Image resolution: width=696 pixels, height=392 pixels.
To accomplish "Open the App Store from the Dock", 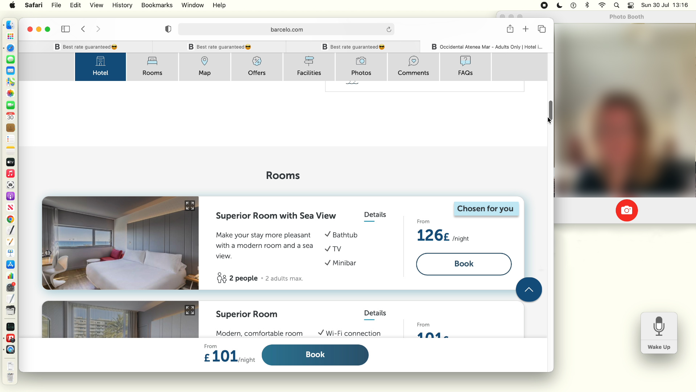I will pos(11,265).
